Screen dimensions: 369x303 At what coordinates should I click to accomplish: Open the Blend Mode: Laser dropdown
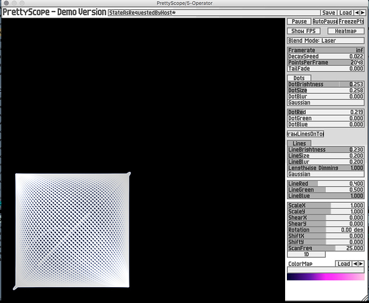click(x=326, y=41)
